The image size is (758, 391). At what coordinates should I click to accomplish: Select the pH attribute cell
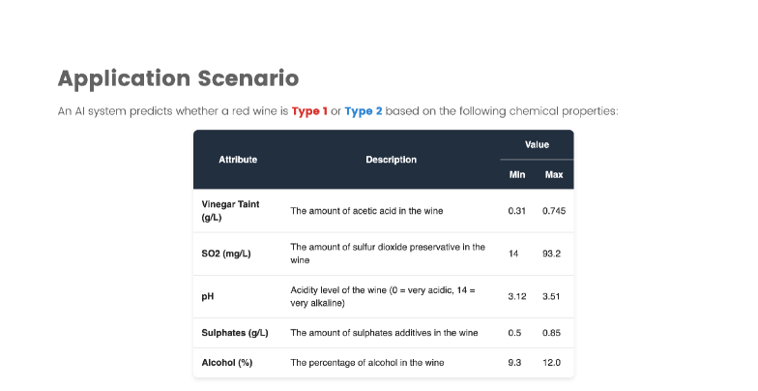click(x=208, y=296)
